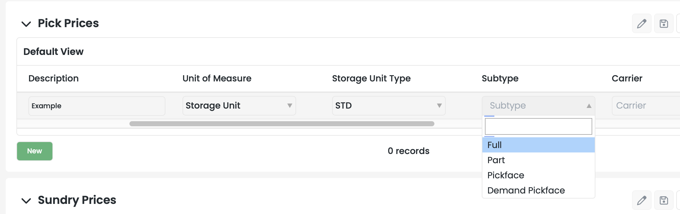Click the table's horizontal scrollbar

(282, 124)
